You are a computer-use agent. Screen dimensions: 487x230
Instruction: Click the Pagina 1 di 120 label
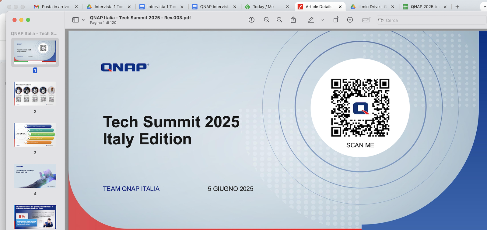[x=103, y=23]
